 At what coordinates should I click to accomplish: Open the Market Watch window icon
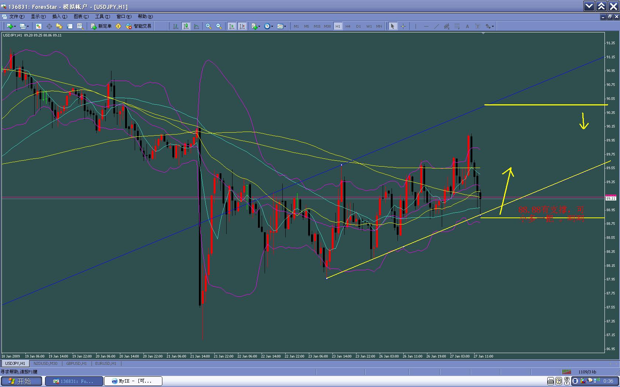[x=39, y=26]
